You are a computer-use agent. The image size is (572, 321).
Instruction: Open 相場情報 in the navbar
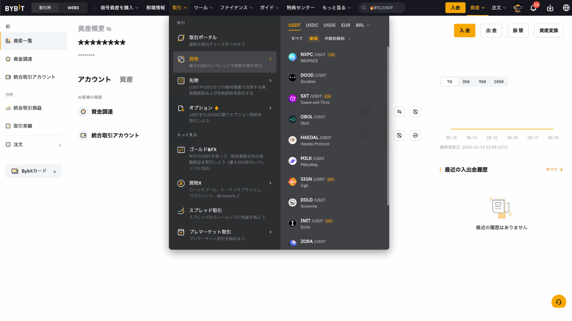pyautogui.click(x=156, y=8)
